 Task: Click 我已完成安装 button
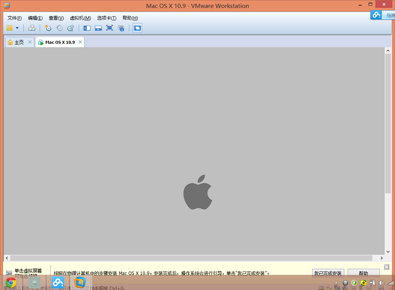coord(328,273)
